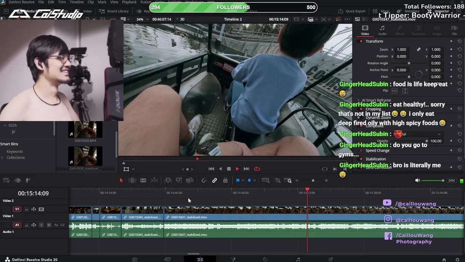Stop timeline playback

click(x=229, y=169)
